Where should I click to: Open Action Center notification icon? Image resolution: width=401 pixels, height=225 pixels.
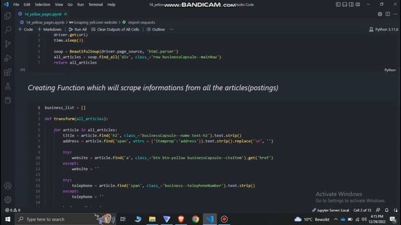pos(393,219)
